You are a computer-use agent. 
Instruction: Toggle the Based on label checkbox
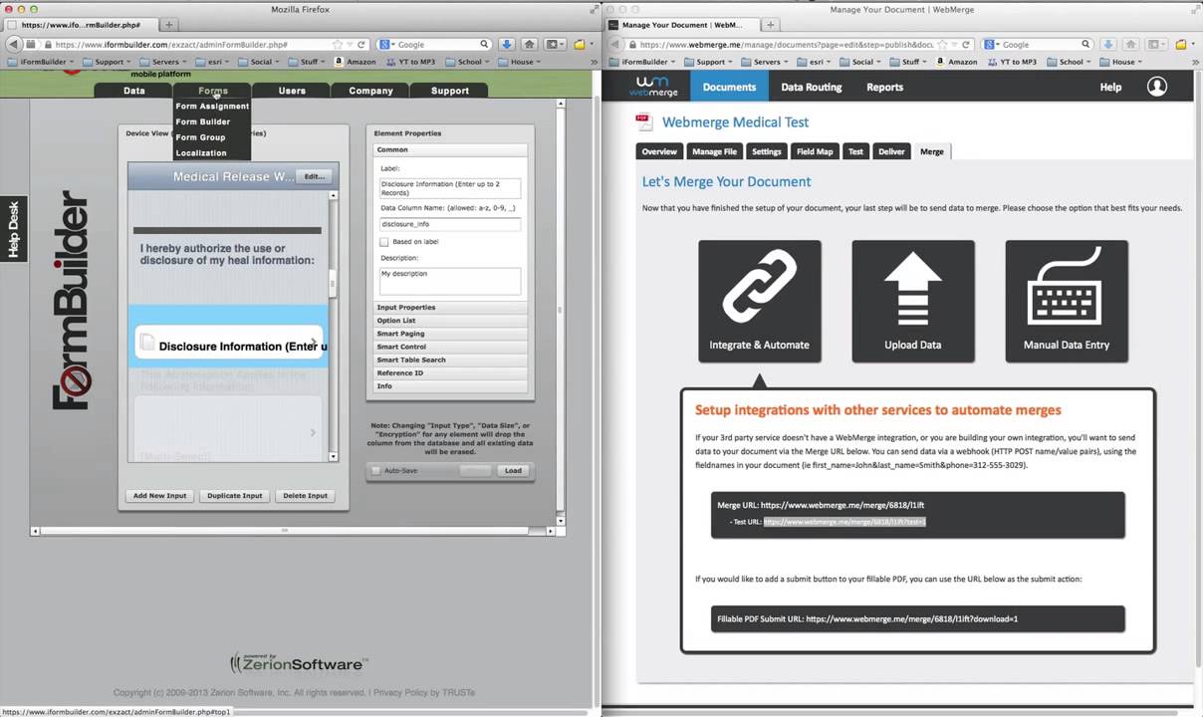(384, 241)
